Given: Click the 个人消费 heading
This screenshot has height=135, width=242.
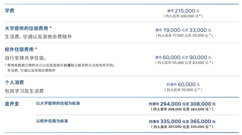Looking at the screenshot, I should (x=14, y=82).
